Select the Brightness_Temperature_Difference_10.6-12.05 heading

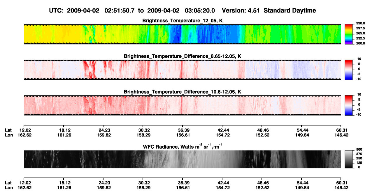coord(183,92)
